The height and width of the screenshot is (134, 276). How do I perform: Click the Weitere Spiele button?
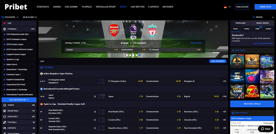(252, 104)
